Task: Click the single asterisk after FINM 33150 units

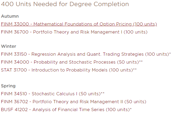Action: pos(170,53)
